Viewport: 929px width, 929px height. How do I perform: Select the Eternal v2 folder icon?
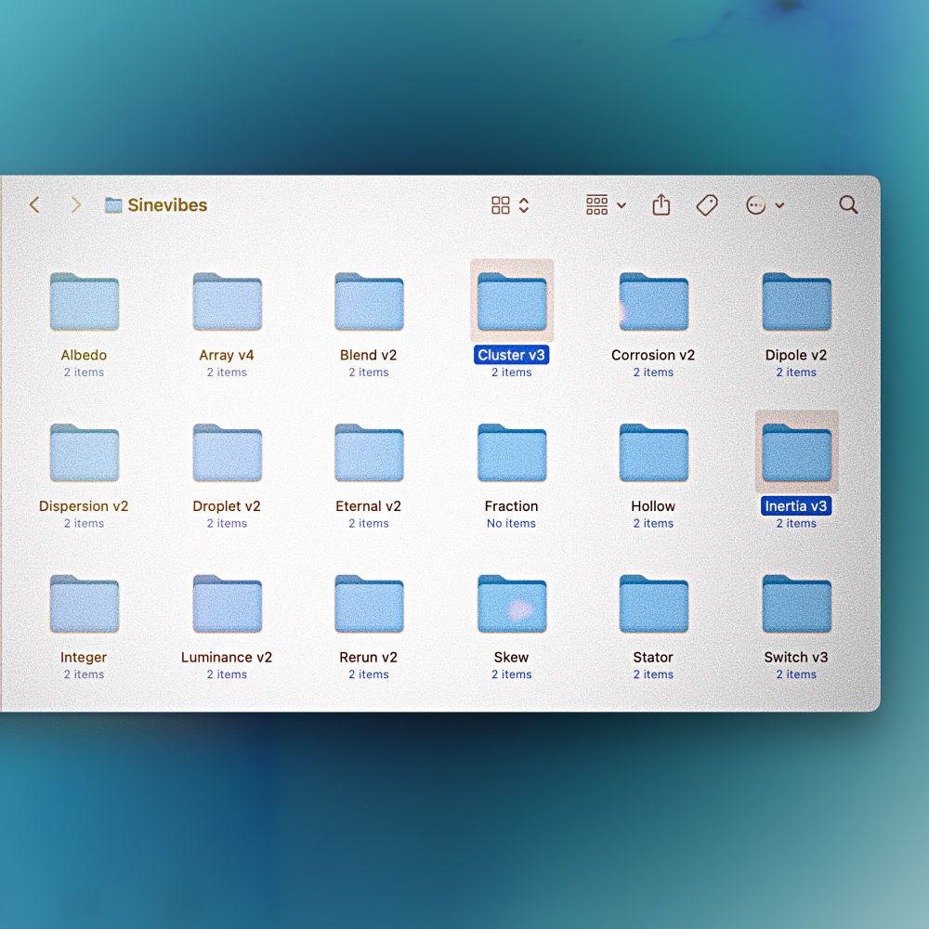[x=369, y=452]
